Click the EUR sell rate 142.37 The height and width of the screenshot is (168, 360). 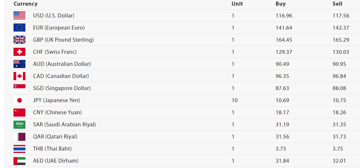point(341,28)
